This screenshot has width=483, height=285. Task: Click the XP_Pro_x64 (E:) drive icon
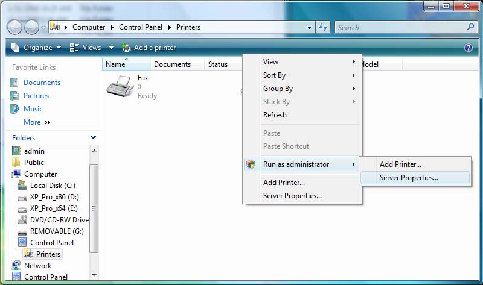pyautogui.click(x=22, y=210)
